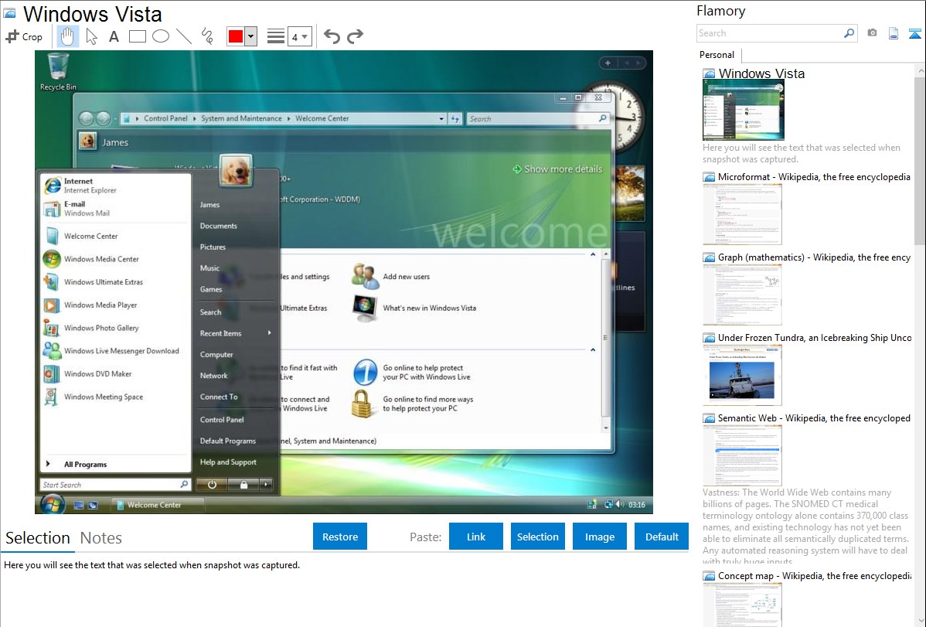Click Welcome Center taskbar button
Image resolution: width=926 pixels, height=627 pixels.
(158, 505)
